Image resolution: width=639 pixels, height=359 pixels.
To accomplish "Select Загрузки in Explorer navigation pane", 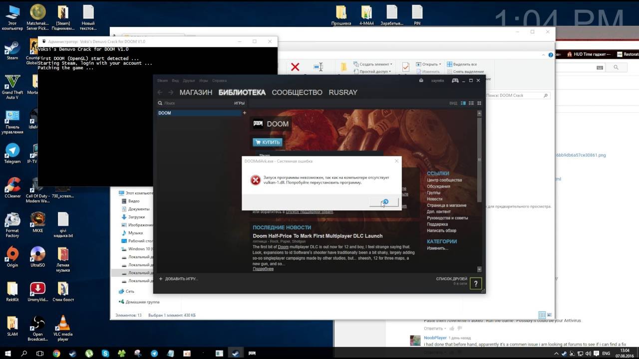I will click(136, 217).
